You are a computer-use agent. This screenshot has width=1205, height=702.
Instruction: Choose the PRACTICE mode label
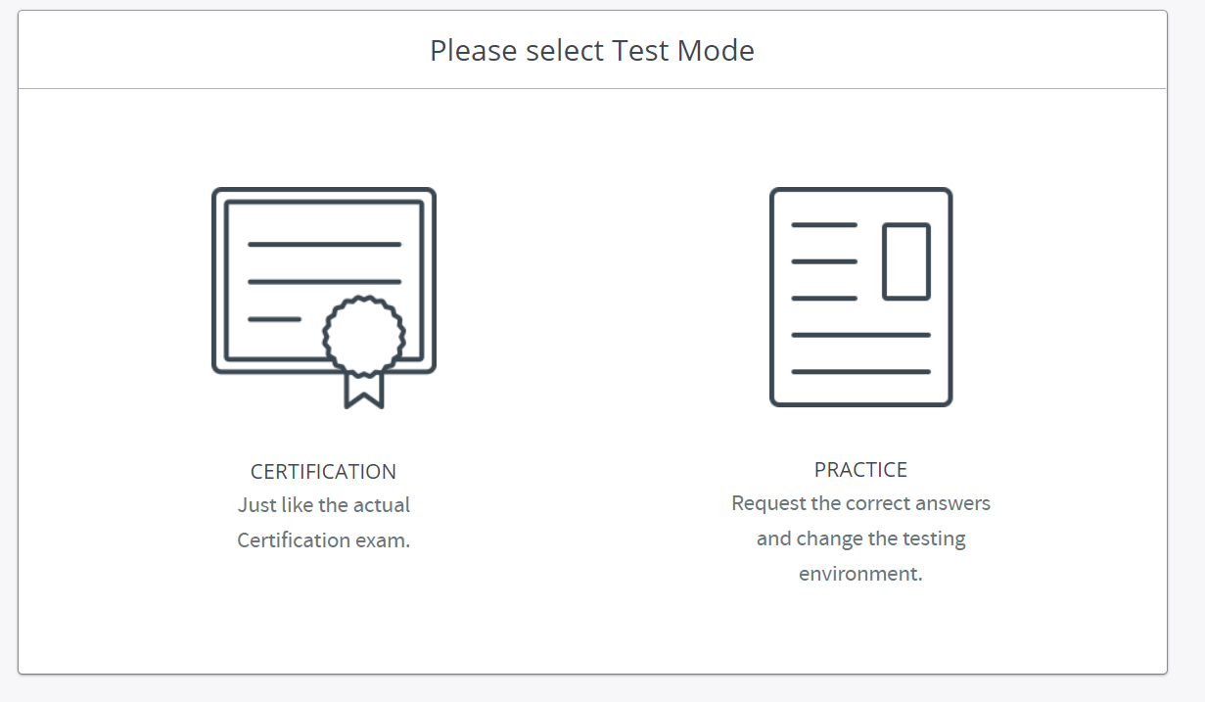click(860, 470)
